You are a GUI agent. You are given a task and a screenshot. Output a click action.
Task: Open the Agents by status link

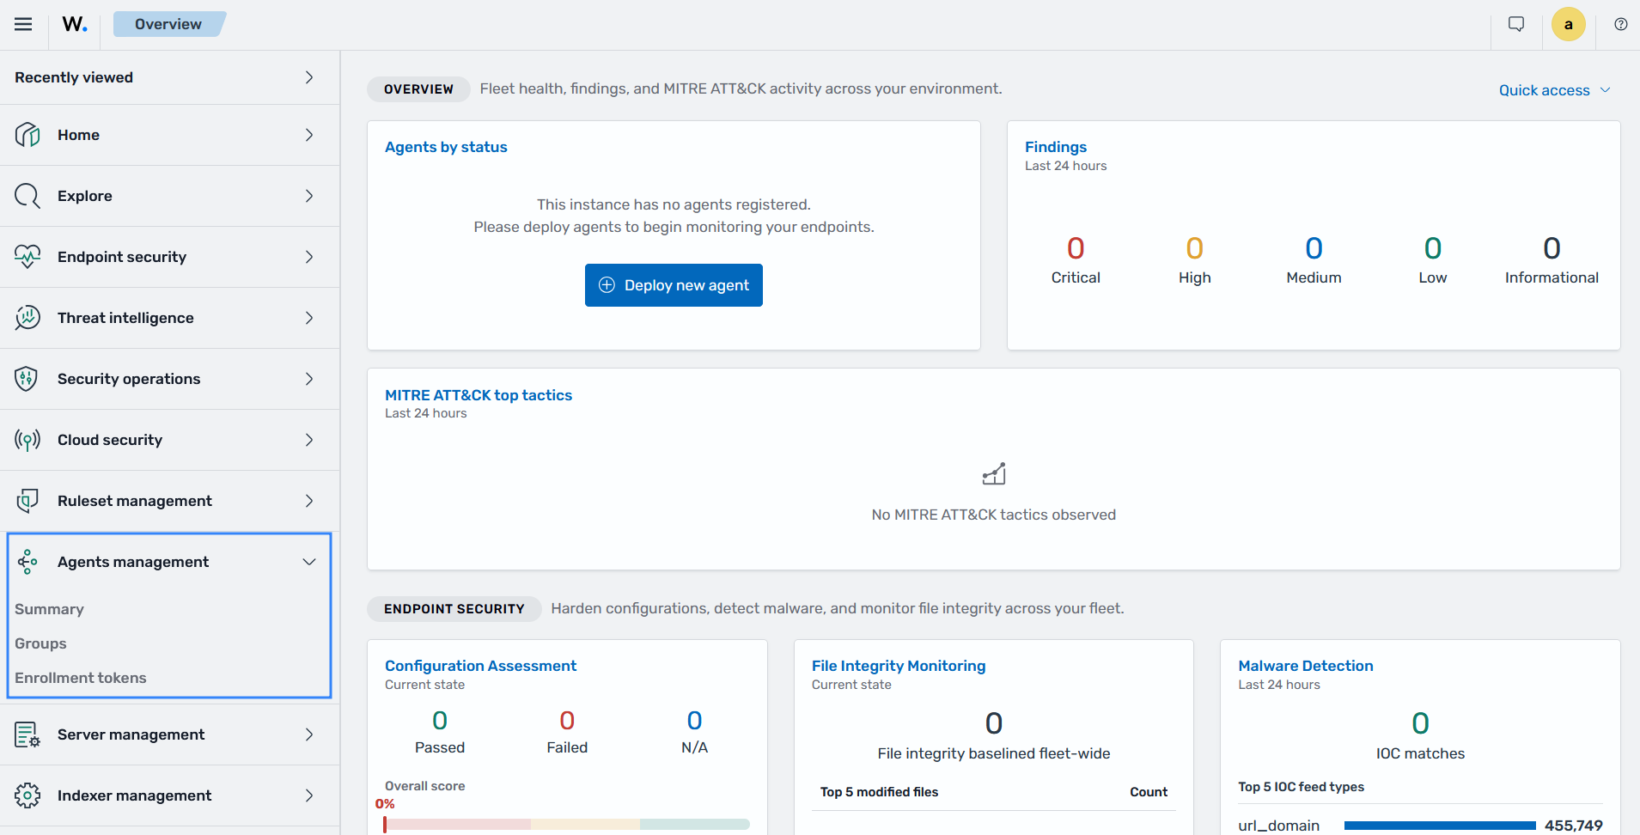pyautogui.click(x=446, y=147)
